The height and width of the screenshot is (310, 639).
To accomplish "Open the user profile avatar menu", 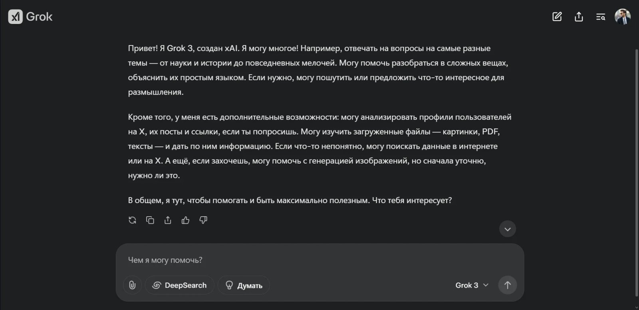I will coord(623,17).
